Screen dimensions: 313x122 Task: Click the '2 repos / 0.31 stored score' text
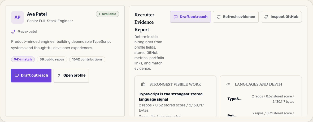273,113
